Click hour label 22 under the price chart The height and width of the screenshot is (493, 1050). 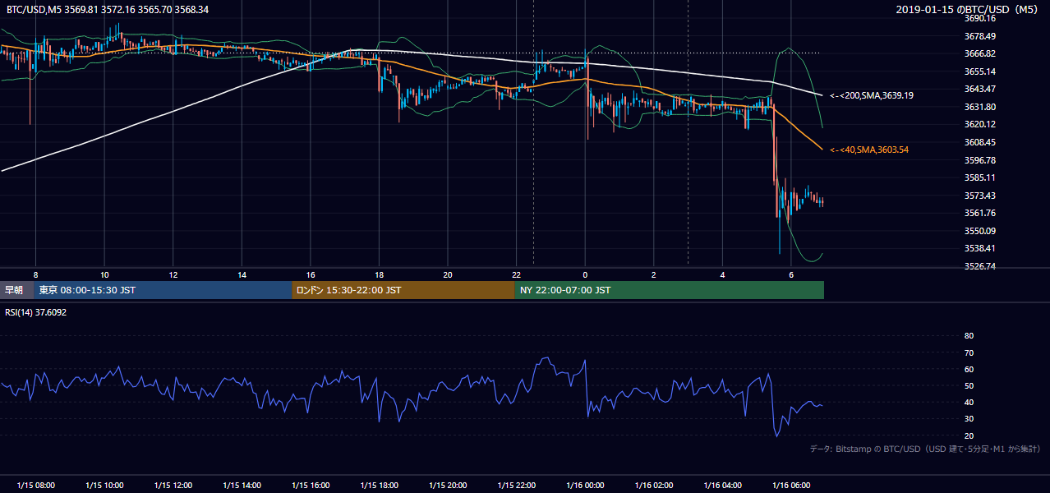coord(516,274)
